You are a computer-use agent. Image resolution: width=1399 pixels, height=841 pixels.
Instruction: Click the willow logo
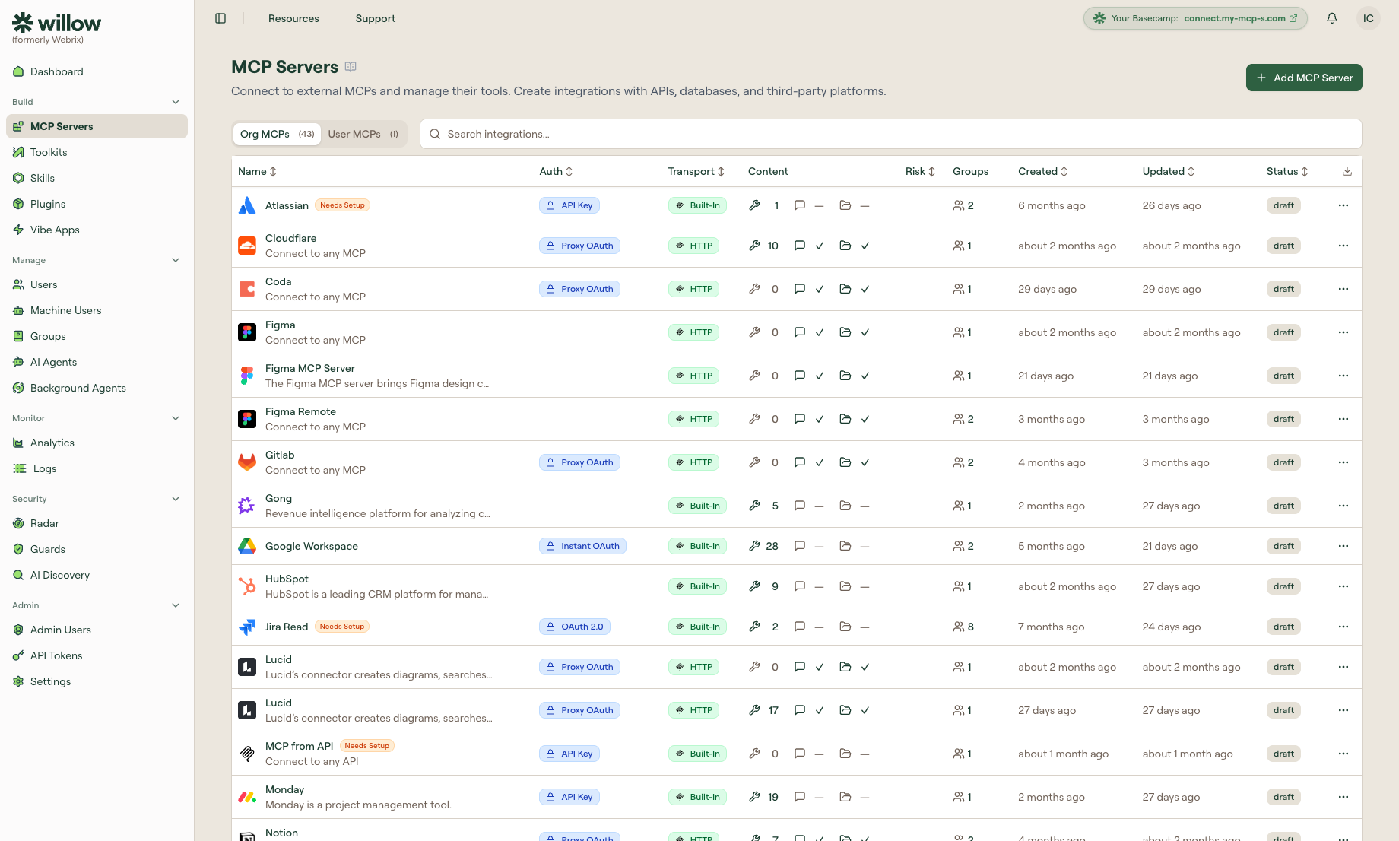(x=57, y=24)
